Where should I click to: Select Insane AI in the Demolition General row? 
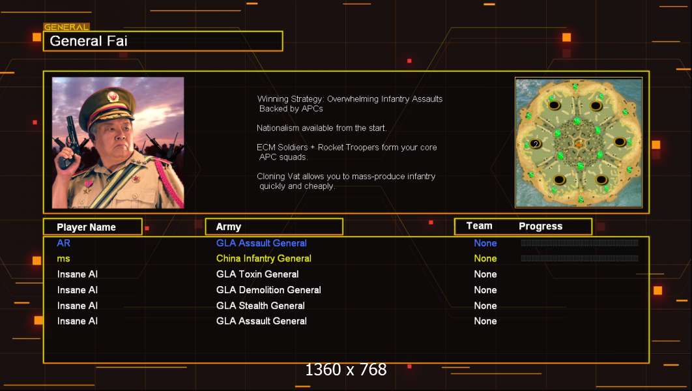click(78, 290)
